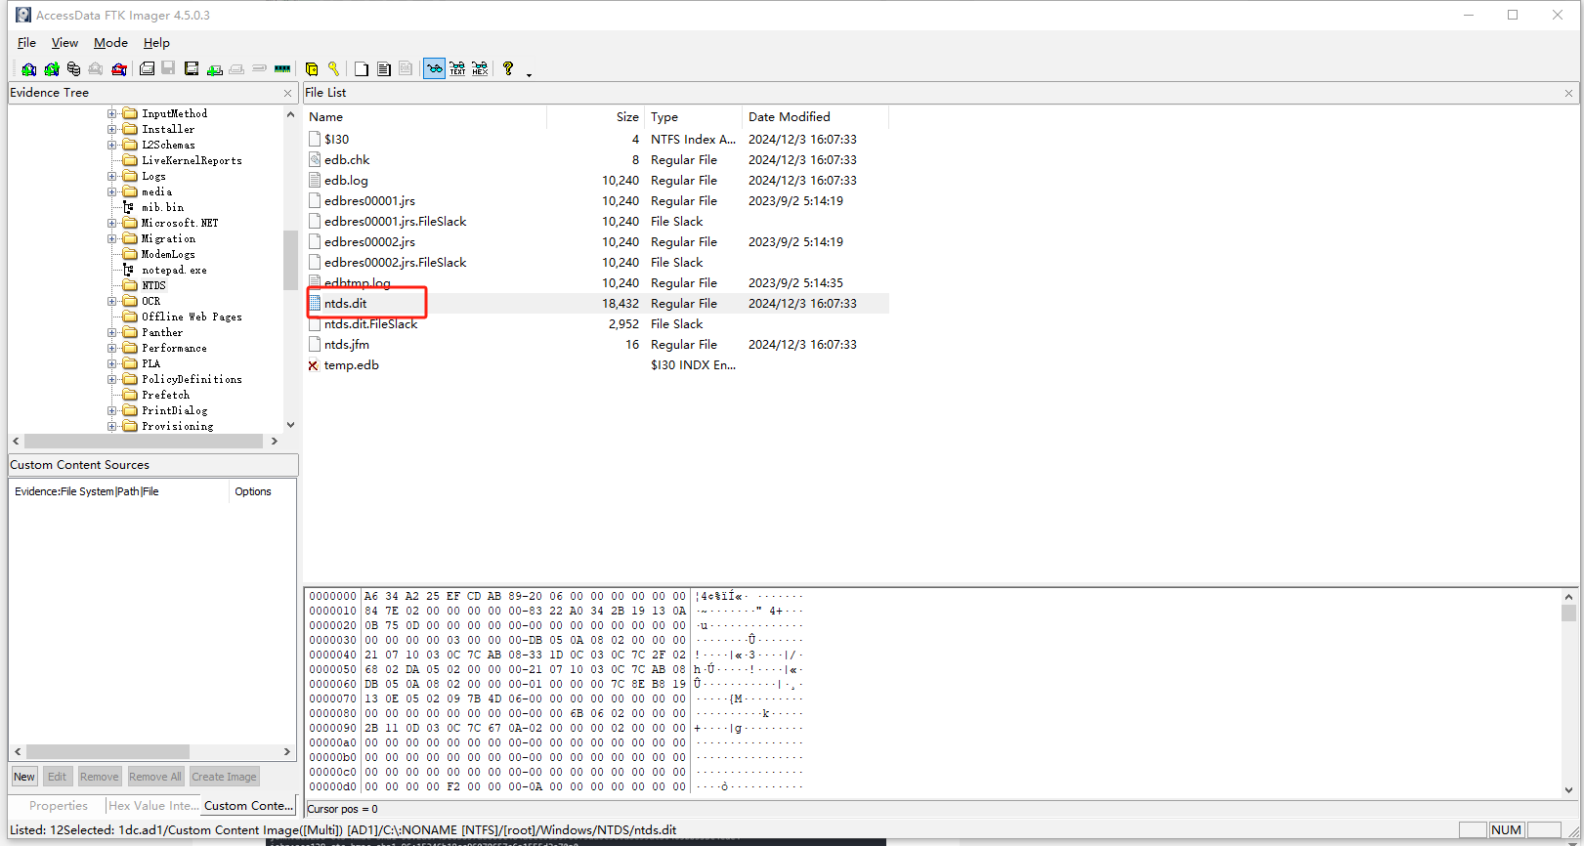The width and height of the screenshot is (1584, 846).
Task: Open the Image Mounting tool icon
Action: coord(73,68)
